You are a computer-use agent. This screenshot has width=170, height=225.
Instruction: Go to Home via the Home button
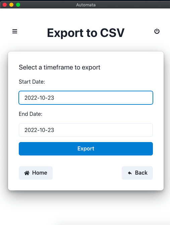click(36, 173)
